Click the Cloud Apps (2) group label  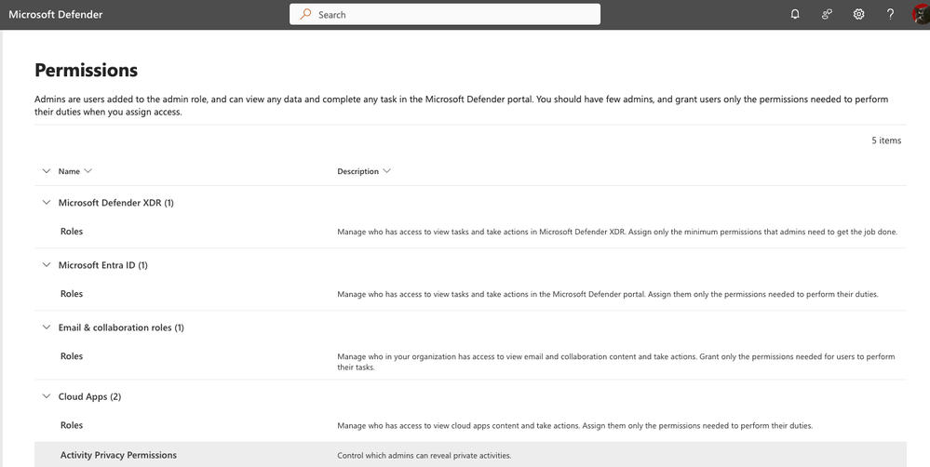point(89,396)
